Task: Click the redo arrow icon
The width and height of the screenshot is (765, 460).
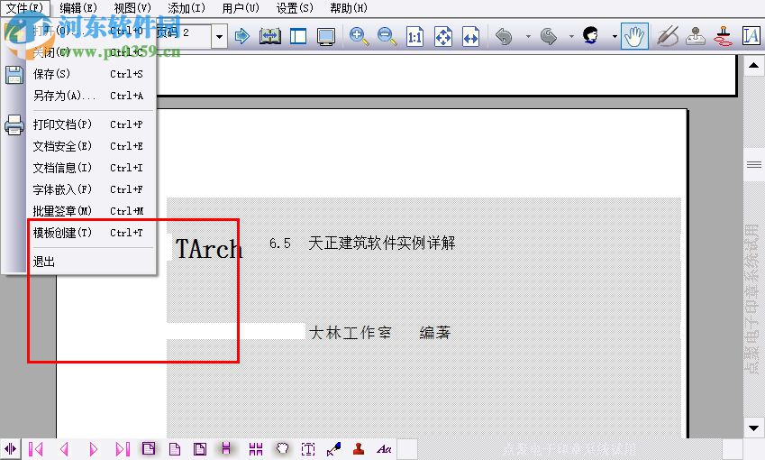Action: pyautogui.click(x=549, y=36)
